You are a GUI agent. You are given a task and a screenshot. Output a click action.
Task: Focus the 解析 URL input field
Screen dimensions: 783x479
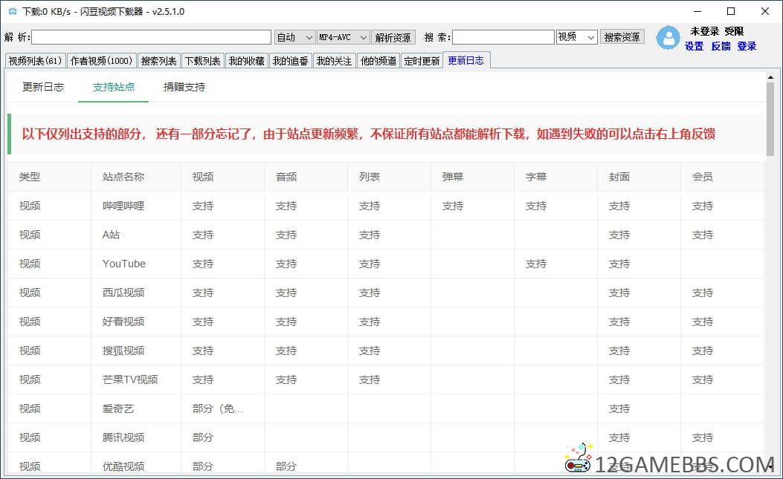pyautogui.click(x=151, y=37)
